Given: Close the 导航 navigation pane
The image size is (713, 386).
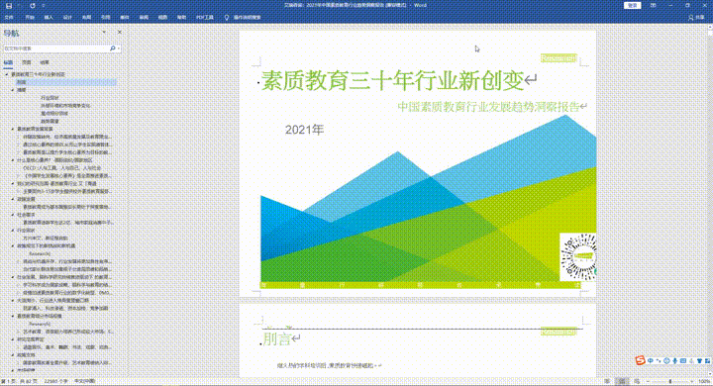Looking at the screenshot, I should click(x=120, y=33).
